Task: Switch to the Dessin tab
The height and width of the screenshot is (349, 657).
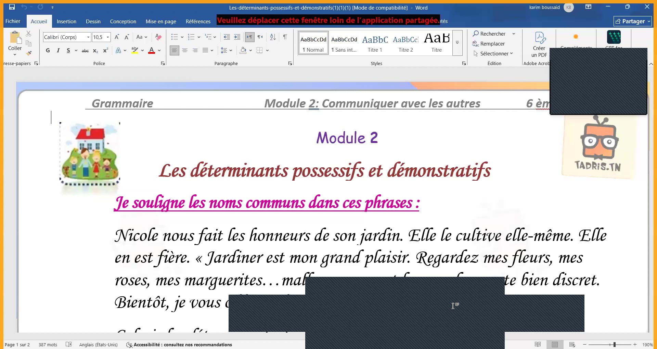Action: pyautogui.click(x=93, y=21)
